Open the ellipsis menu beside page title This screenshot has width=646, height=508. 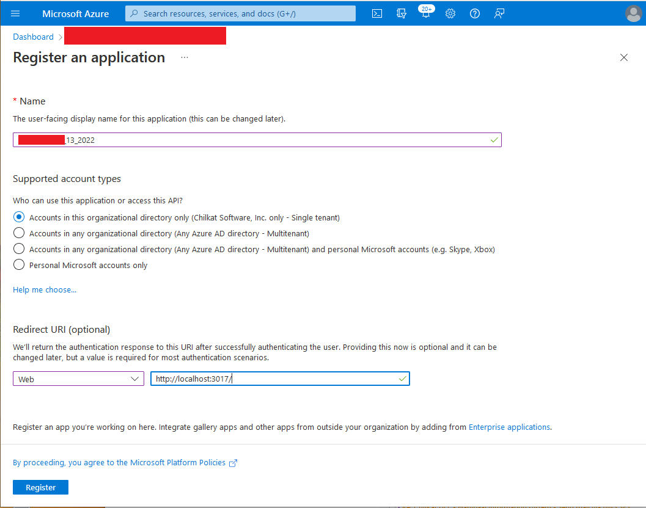185,57
